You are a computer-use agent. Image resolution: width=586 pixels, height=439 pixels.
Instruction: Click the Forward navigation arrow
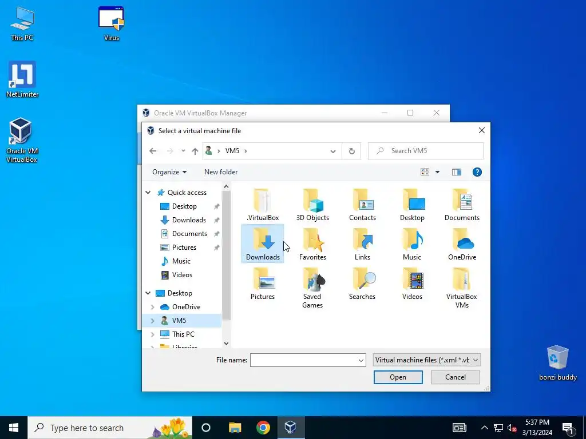170,151
